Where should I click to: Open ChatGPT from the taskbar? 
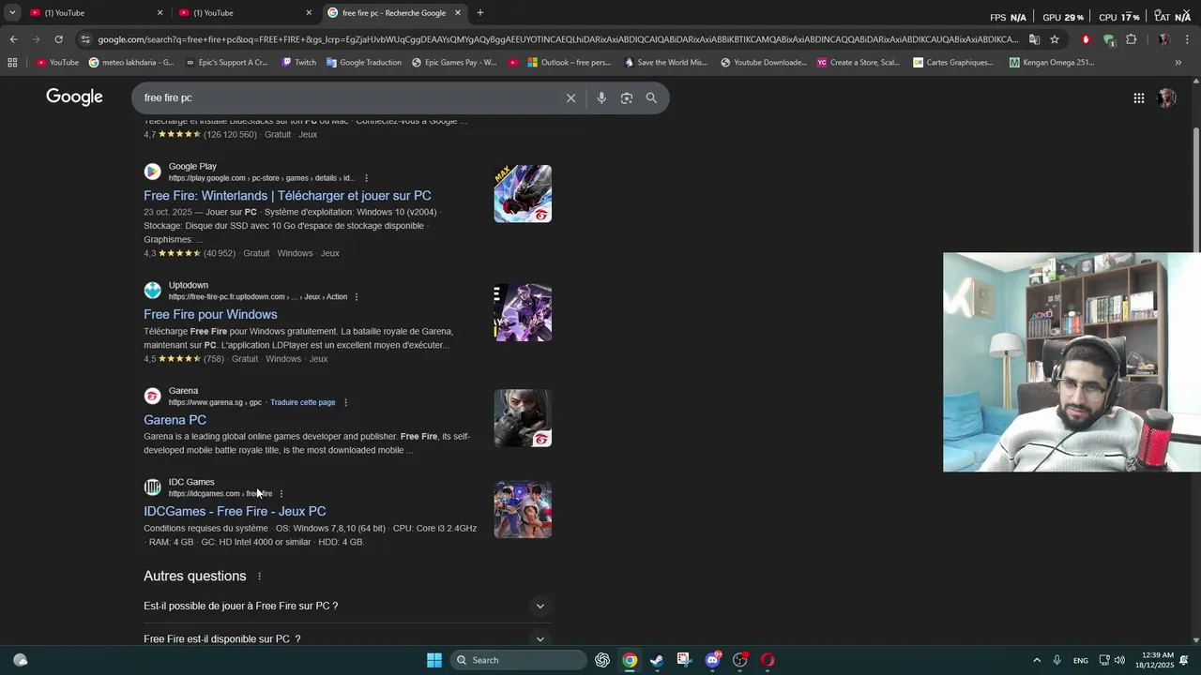click(602, 660)
